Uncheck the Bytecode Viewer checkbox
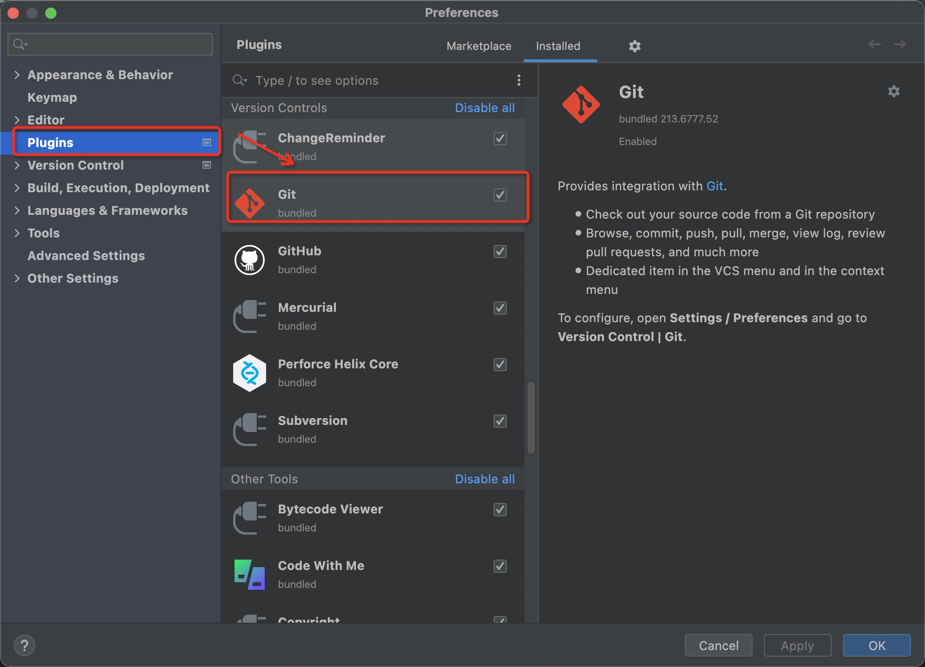Viewport: 925px width, 667px height. (x=500, y=510)
